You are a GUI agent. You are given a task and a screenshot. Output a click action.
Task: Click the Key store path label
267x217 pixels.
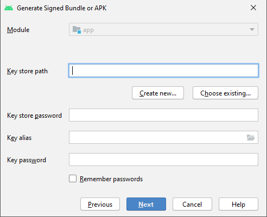(x=27, y=71)
